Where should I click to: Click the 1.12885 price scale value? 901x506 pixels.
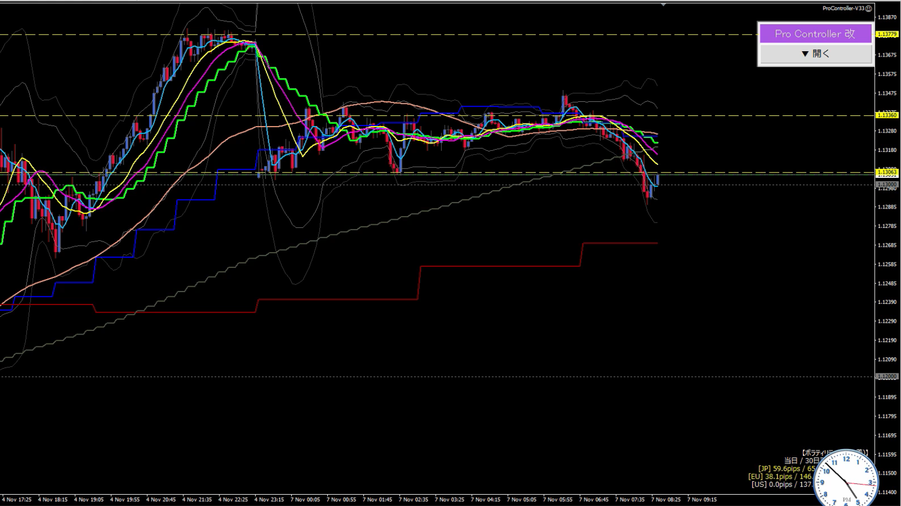click(x=887, y=207)
